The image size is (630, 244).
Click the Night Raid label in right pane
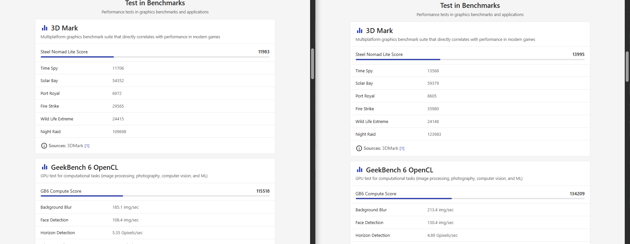[366, 134]
